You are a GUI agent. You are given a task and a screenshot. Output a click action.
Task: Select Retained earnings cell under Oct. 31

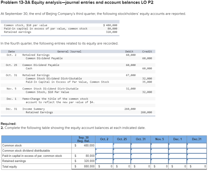(x=141, y=161)
